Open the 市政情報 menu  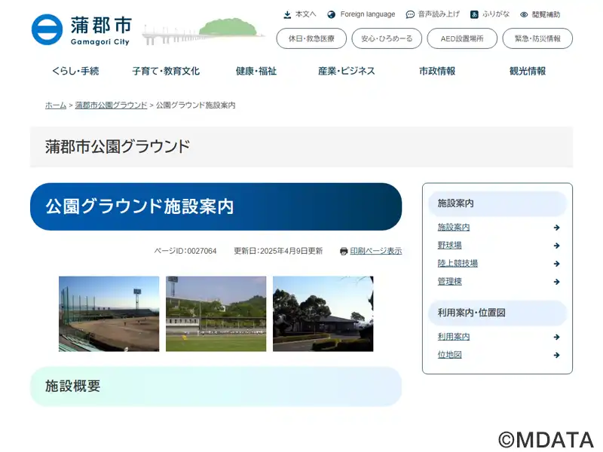click(x=437, y=71)
